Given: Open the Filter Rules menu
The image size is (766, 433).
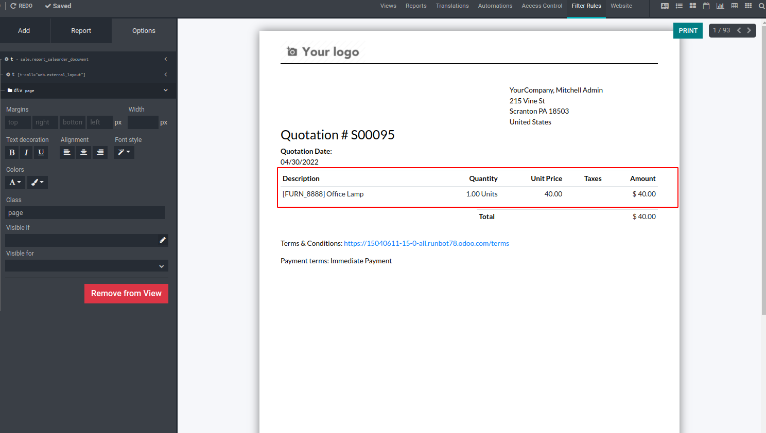Looking at the screenshot, I should coord(586,6).
